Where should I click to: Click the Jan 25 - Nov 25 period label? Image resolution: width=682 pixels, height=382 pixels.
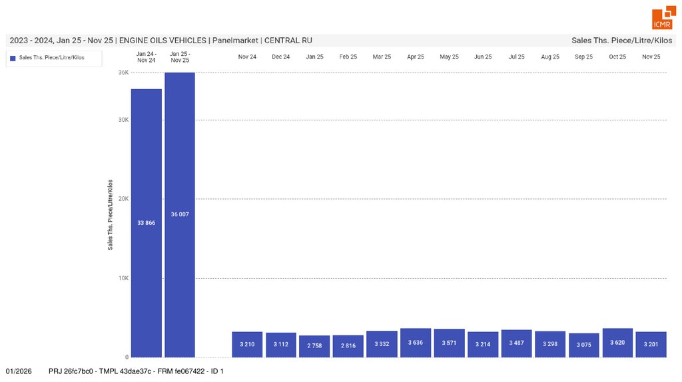(x=180, y=57)
